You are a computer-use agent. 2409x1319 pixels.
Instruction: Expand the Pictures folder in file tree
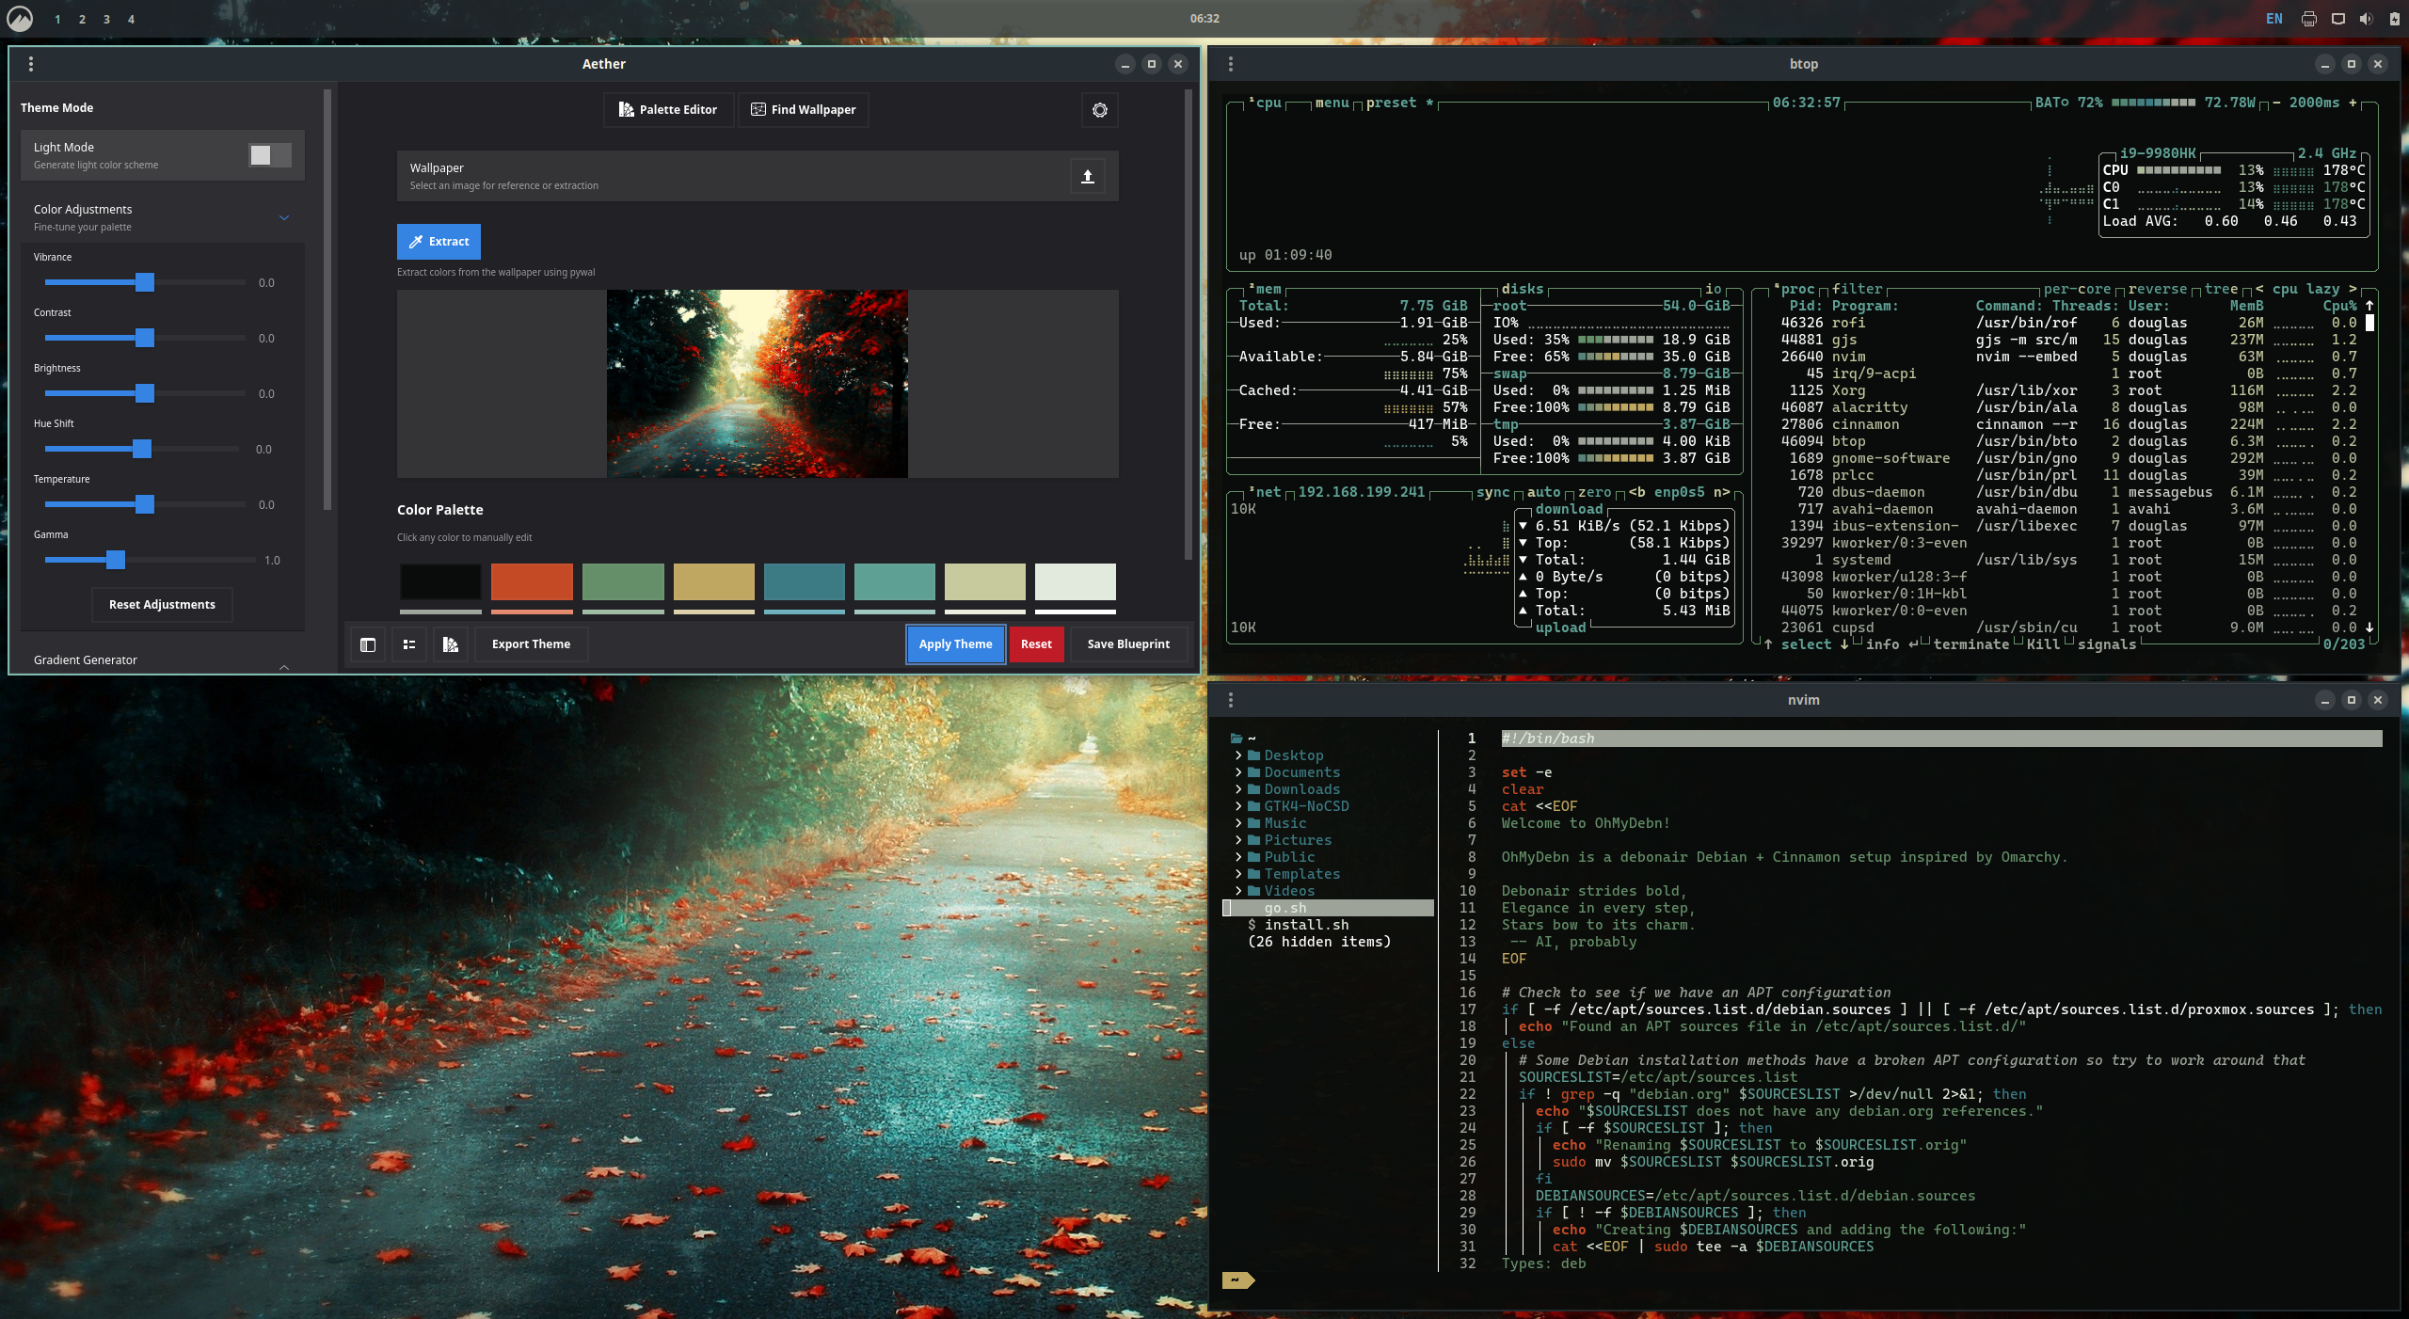coord(1297,840)
